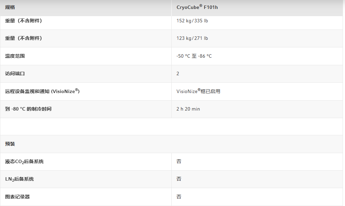This screenshot has width=345, height=206.
Task: Click the 液态CO2后备系统 row label
Action: (x=24, y=161)
